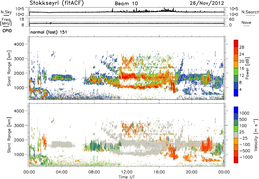Click the positive 1000 velocity colorbar tick
Screen dimensions: 259x179
(244, 113)
